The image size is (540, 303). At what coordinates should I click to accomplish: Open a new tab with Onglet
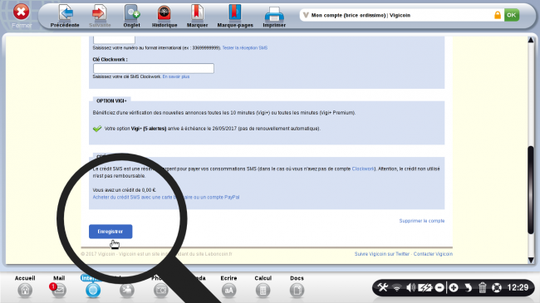132,13
